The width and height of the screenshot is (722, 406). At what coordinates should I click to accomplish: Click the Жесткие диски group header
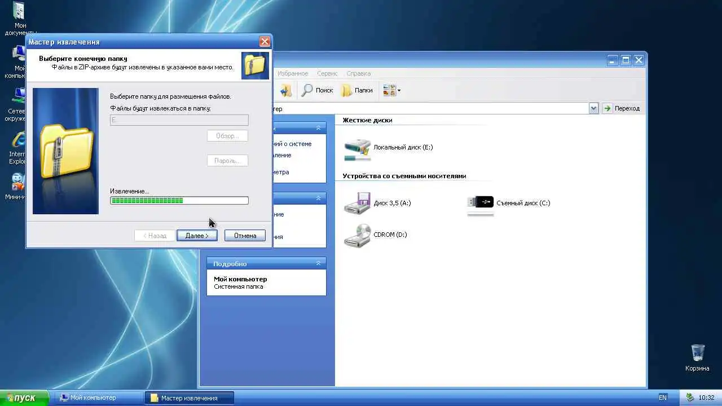click(x=367, y=120)
